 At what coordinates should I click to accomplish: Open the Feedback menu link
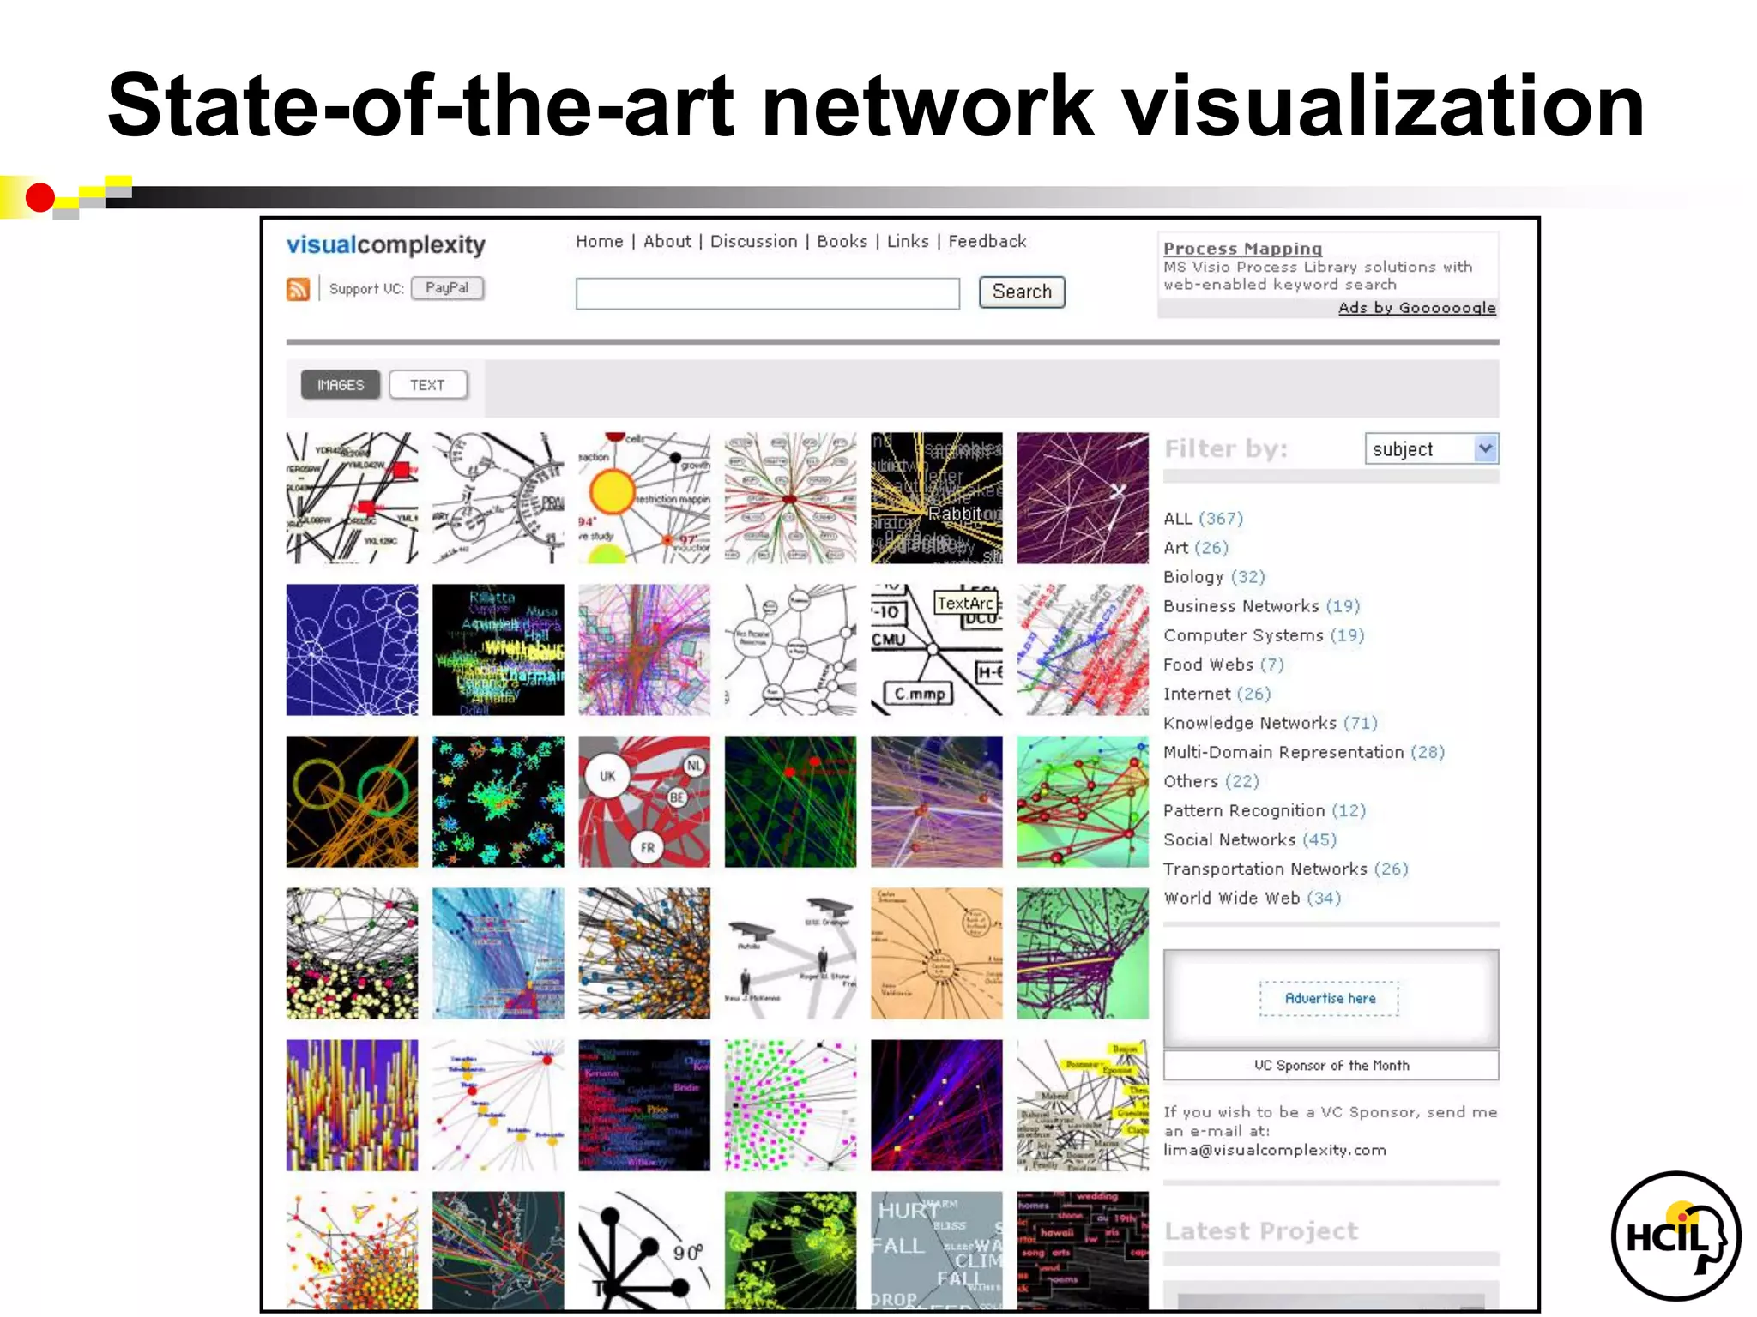987,242
